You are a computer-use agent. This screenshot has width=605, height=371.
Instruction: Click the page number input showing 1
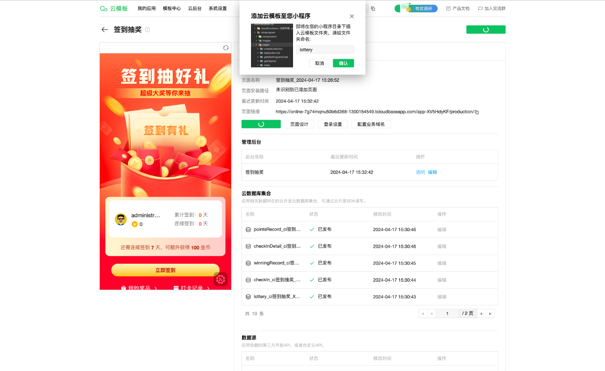coord(447,313)
